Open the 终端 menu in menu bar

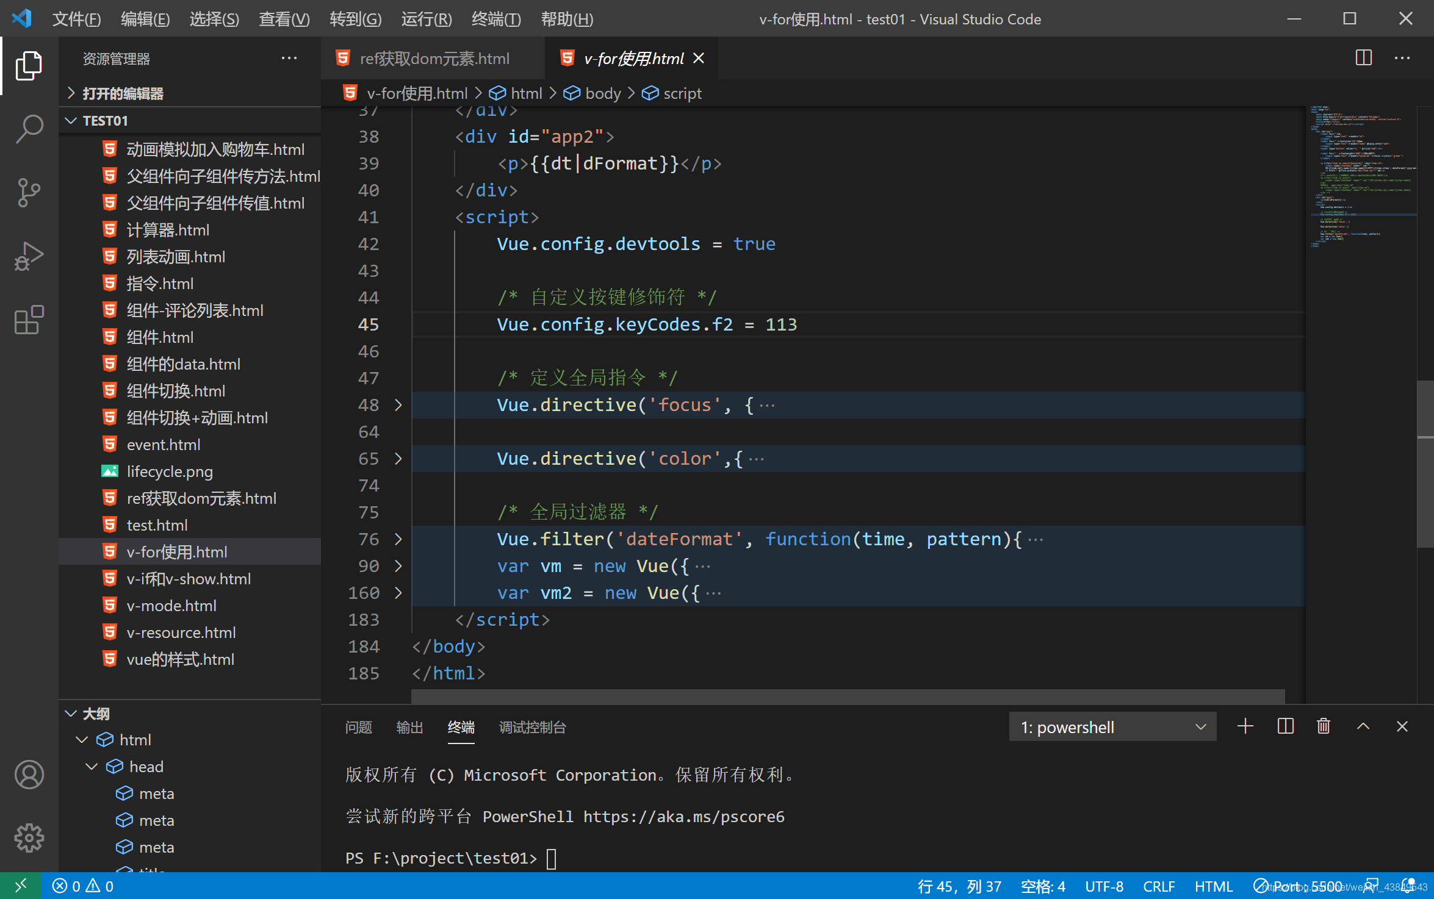click(495, 20)
